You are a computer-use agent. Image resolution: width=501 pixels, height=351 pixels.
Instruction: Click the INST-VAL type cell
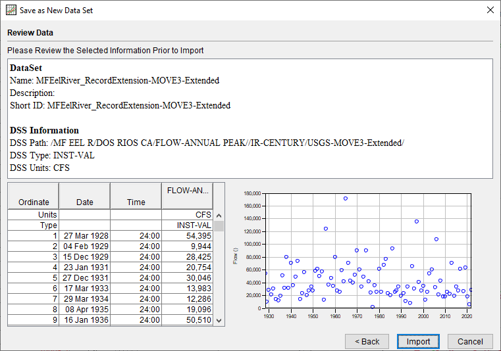pos(188,225)
